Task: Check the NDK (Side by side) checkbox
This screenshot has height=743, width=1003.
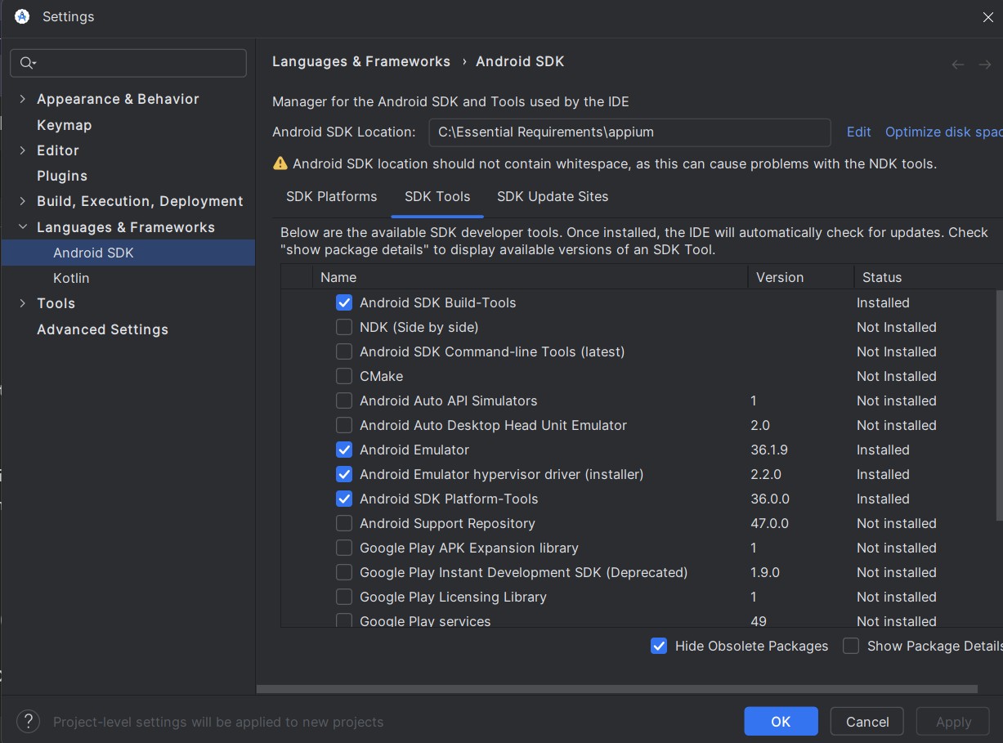Action: 344,327
